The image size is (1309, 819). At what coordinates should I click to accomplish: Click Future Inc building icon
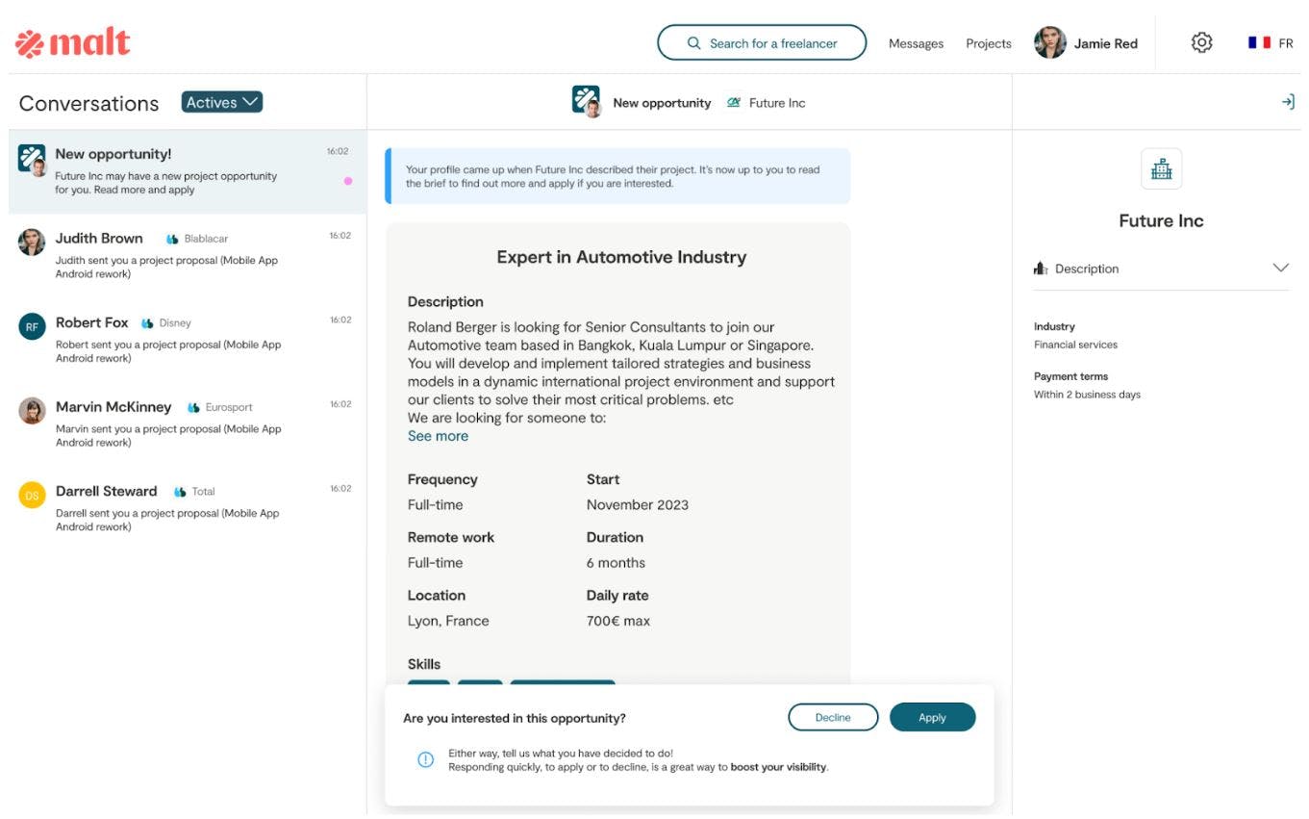pyautogui.click(x=1161, y=168)
